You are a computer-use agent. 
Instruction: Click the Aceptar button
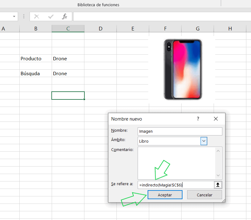tap(165, 195)
